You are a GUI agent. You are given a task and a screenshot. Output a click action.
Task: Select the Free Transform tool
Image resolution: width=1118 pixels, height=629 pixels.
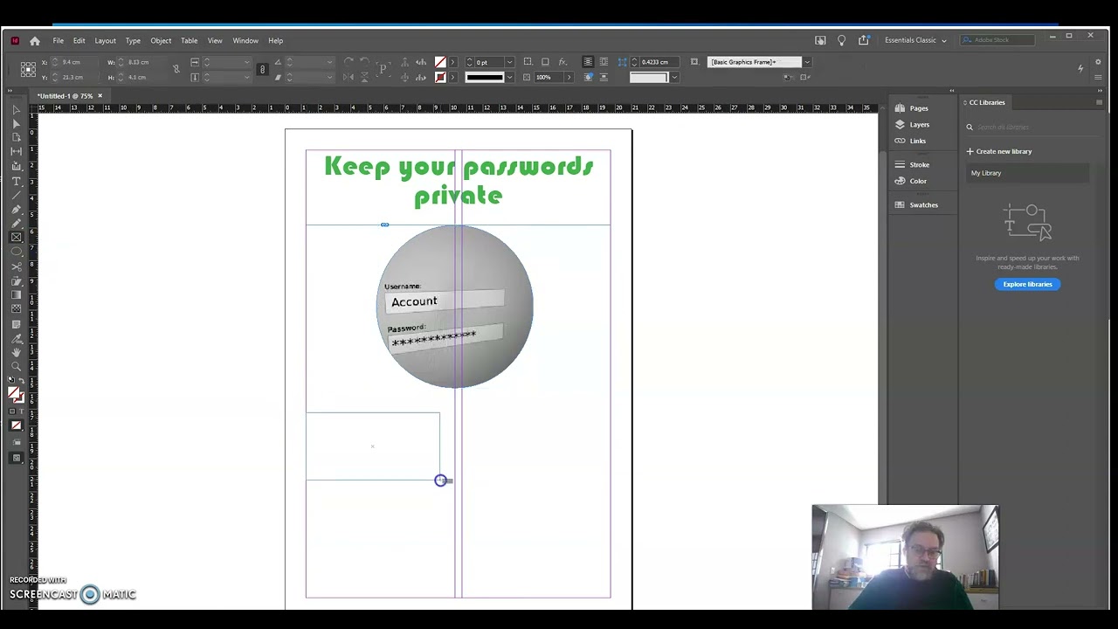coord(16,281)
